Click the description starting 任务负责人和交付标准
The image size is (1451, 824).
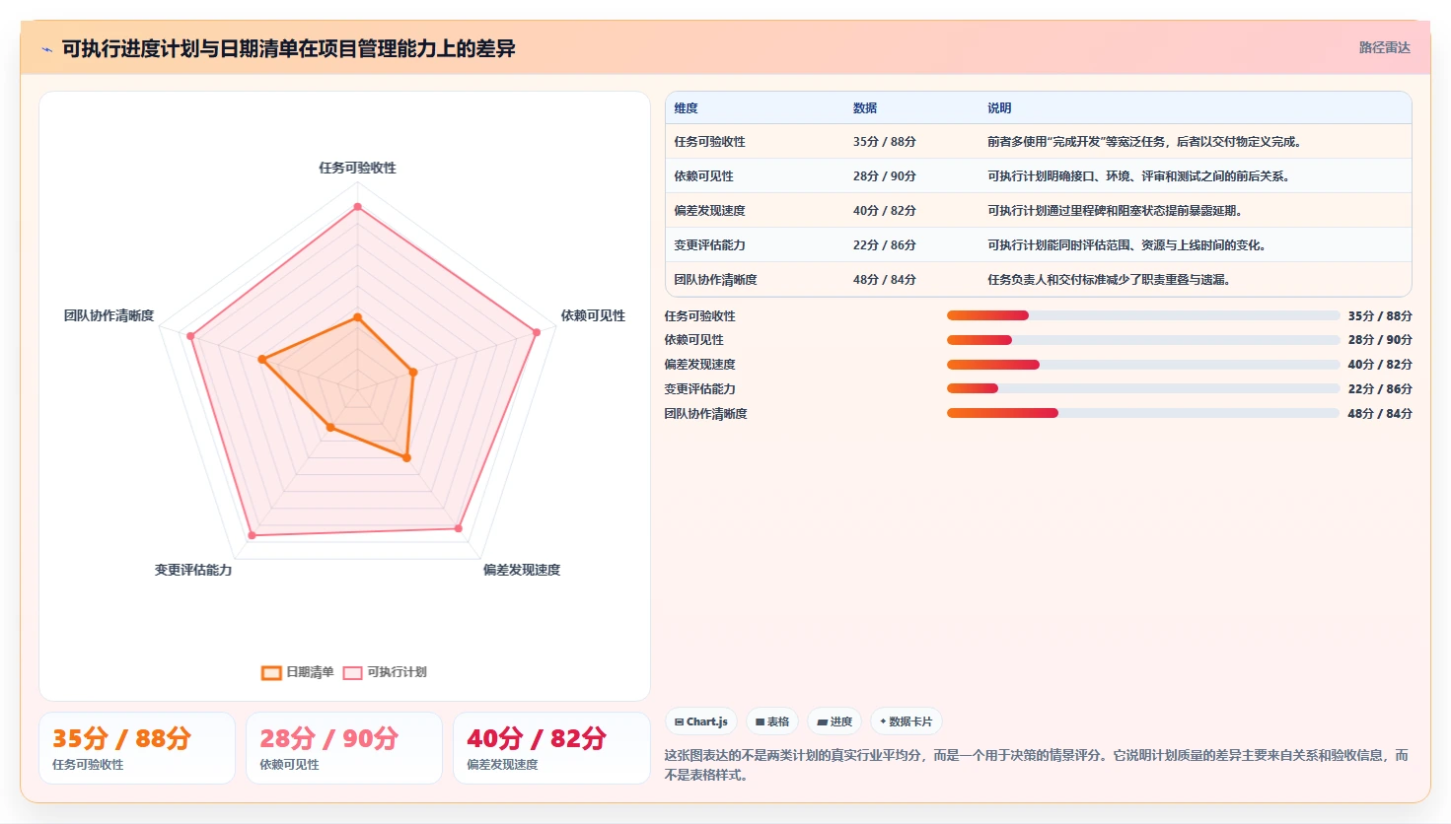1111,280
